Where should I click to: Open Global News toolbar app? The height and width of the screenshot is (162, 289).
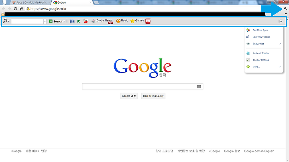pyautogui.click(x=102, y=21)
